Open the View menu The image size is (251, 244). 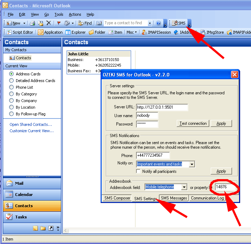coord(35,15)
